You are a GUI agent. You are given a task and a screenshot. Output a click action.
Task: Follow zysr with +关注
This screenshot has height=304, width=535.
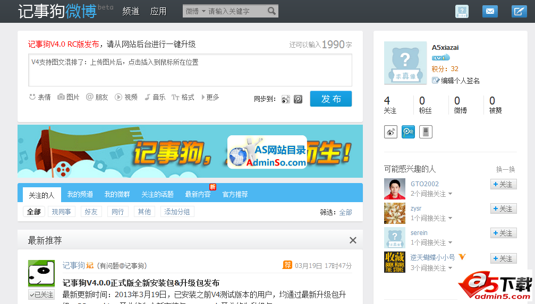503,209
